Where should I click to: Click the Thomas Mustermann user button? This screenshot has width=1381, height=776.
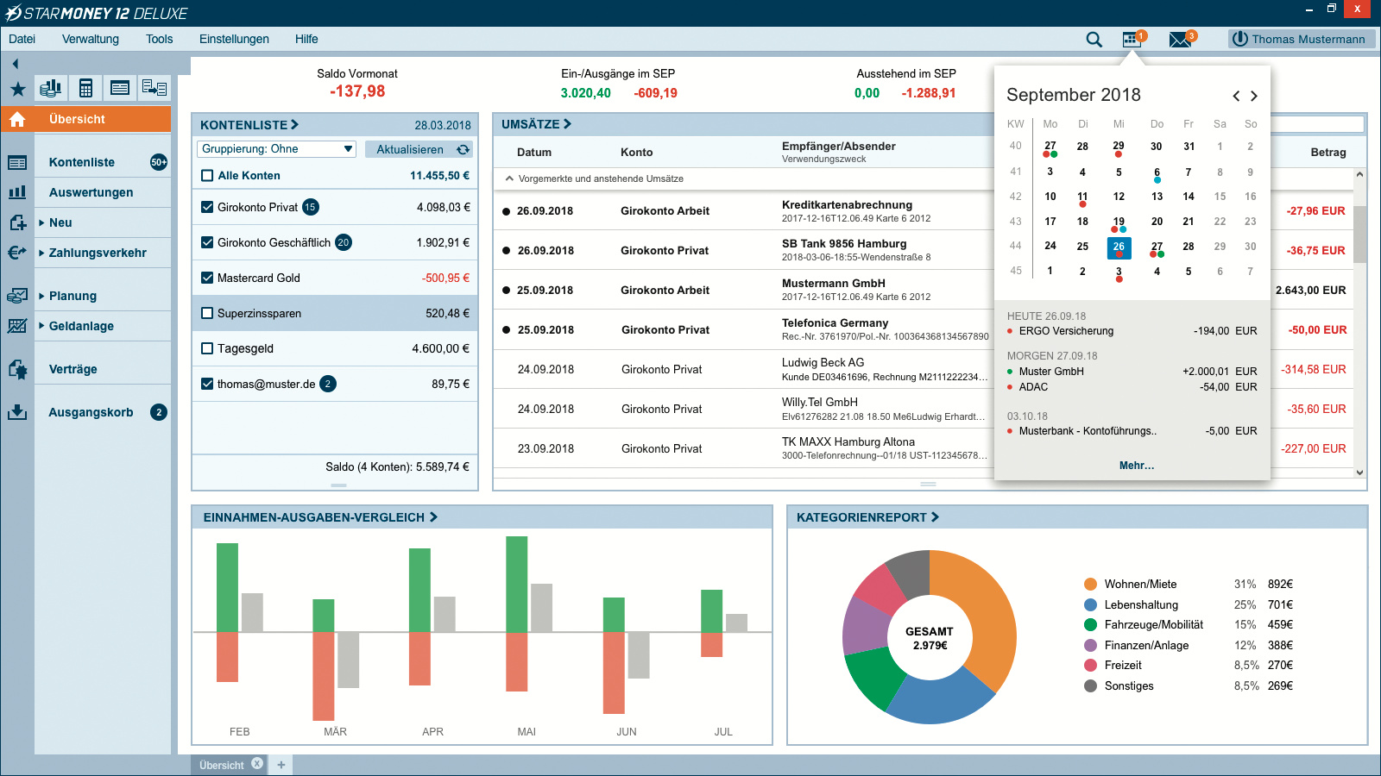(x=1301, y=39)
